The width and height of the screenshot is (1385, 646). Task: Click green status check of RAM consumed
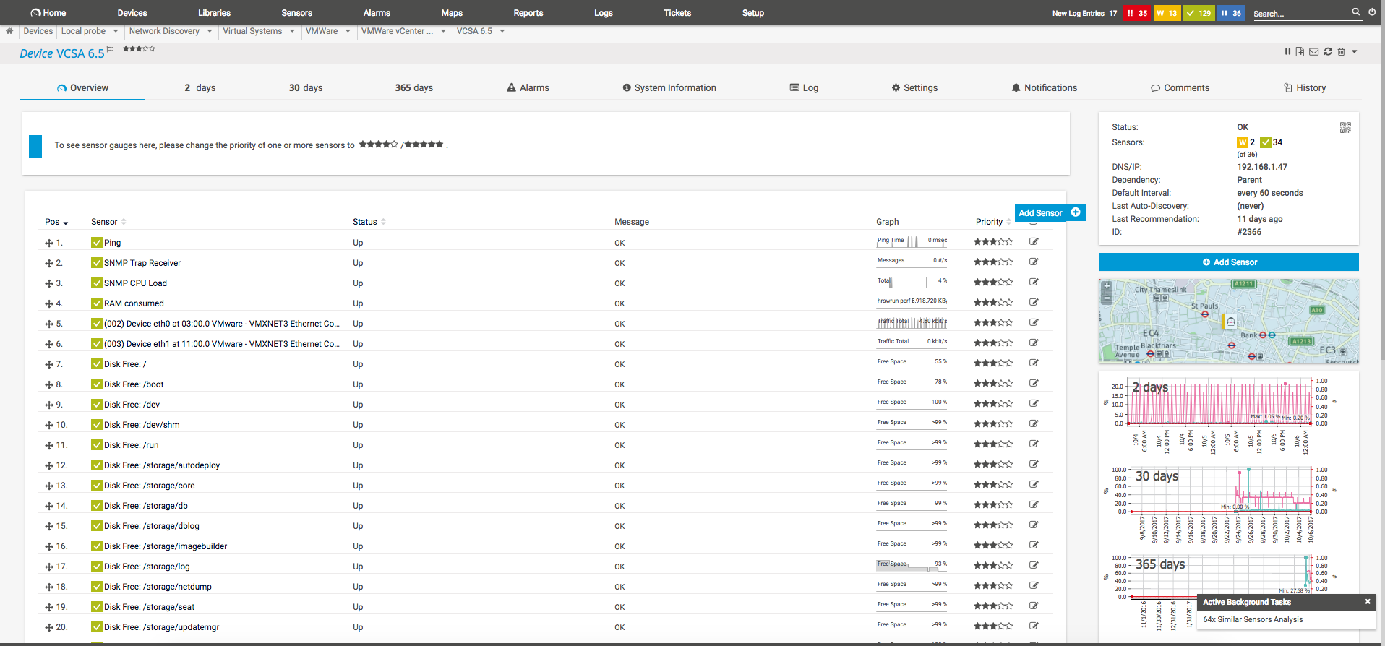[97, 303]
